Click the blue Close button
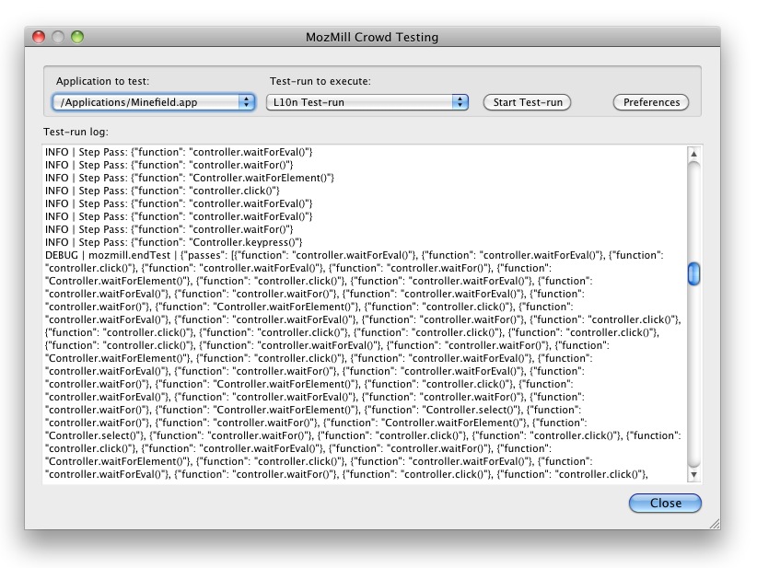 point(665,503)
